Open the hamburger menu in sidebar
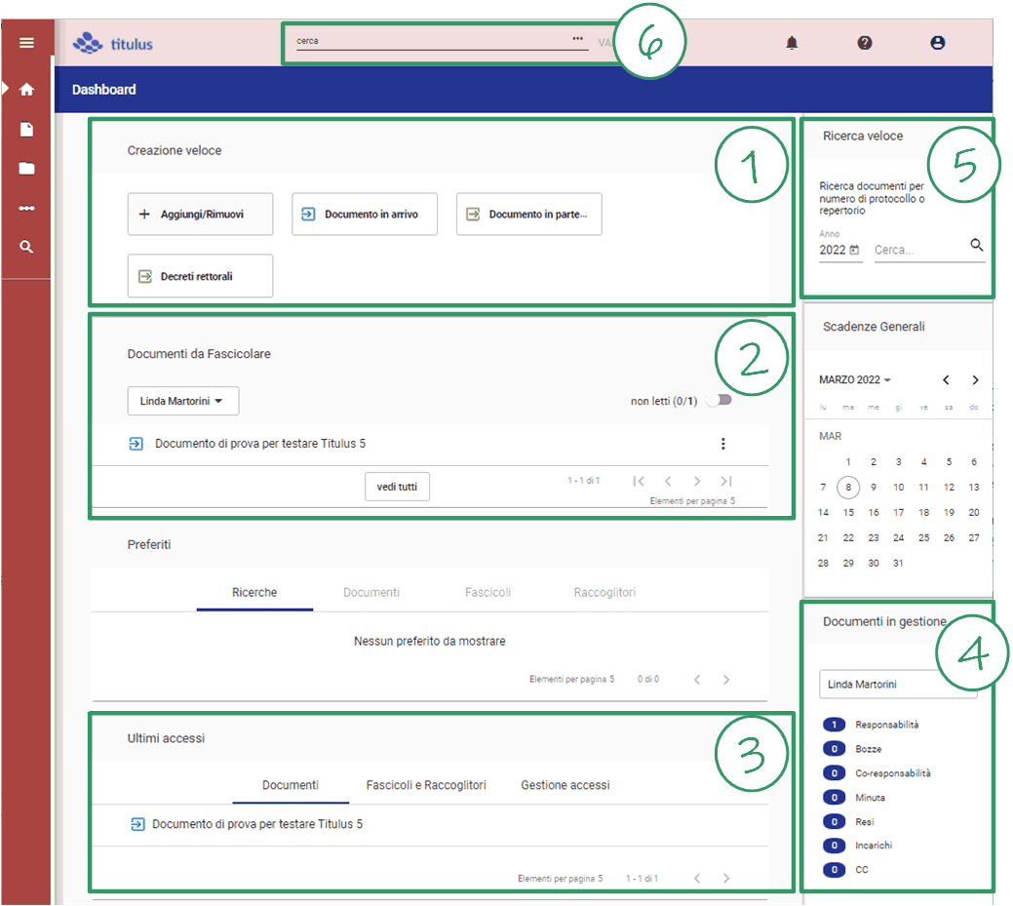 26,43
